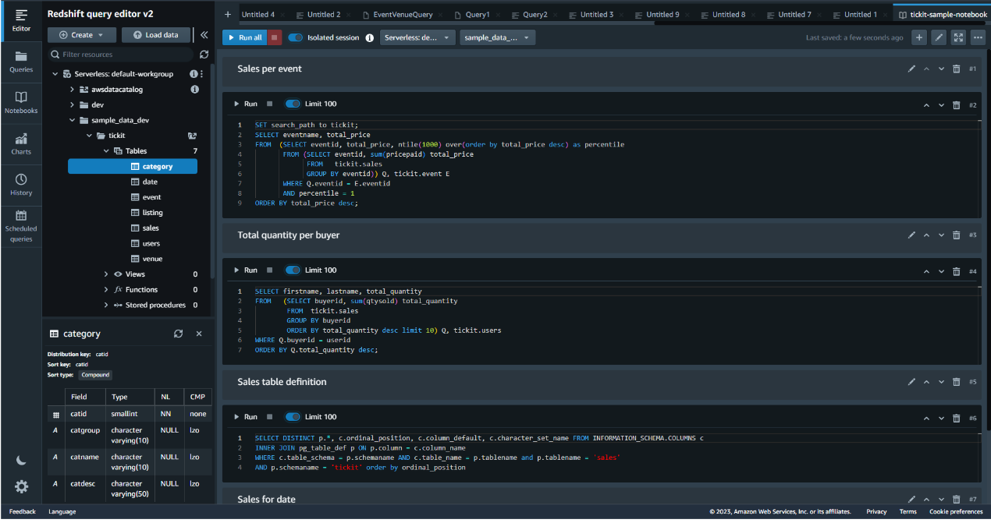Image resolution: width=991 pixels, height=523 pixels.
Task: Open the History sidebar icon
Action: (21, 184)
